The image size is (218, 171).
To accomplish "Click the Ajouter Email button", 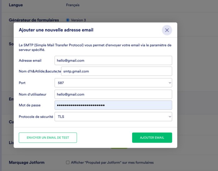I will [152, 138].
